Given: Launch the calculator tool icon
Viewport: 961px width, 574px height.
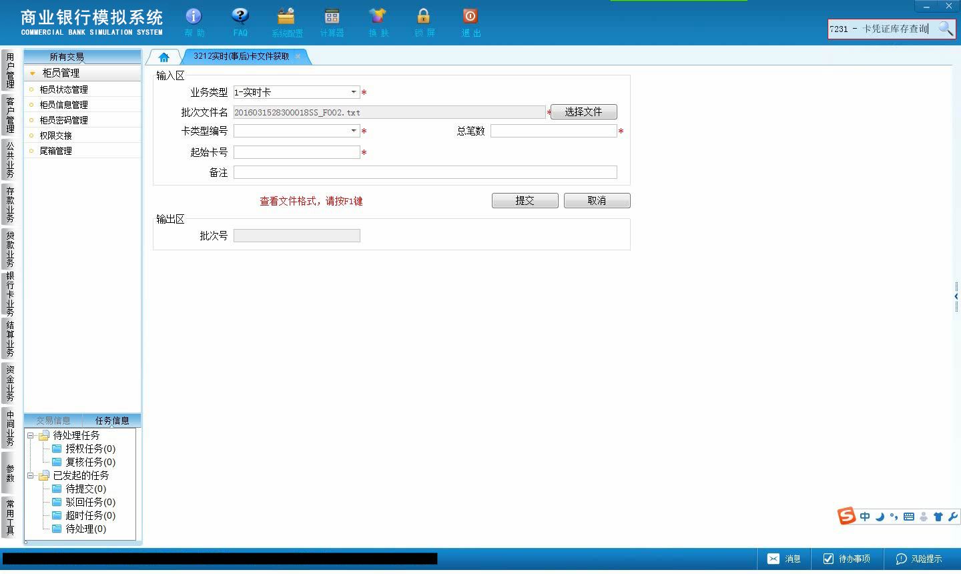Looking at the screenshot, I should point(332,16).
